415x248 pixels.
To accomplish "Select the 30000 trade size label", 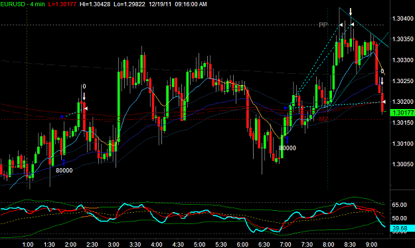I will click(x=288, y=148).
